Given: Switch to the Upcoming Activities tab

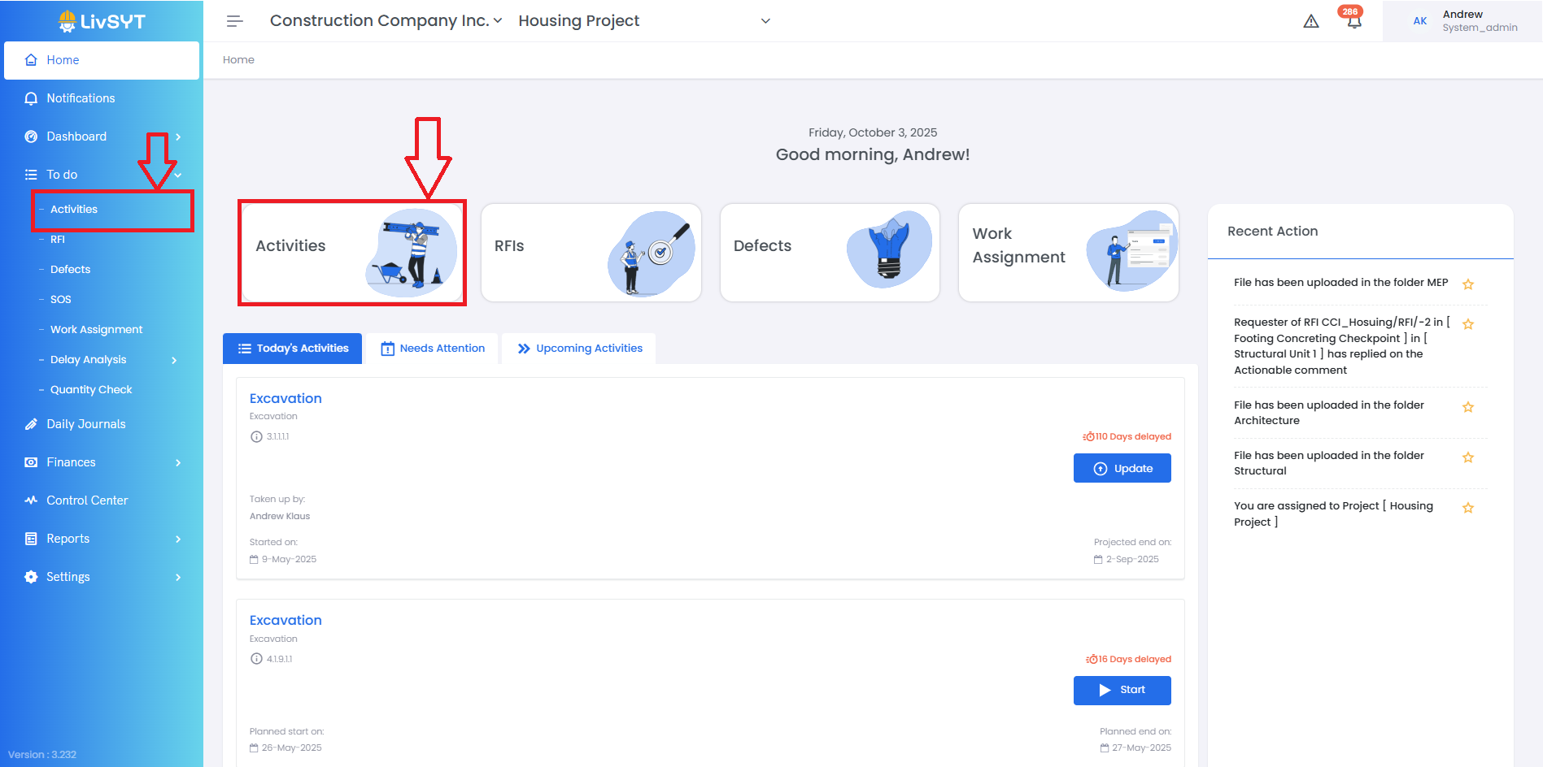Looking at the screenshot, I should (x=579, y=349).
